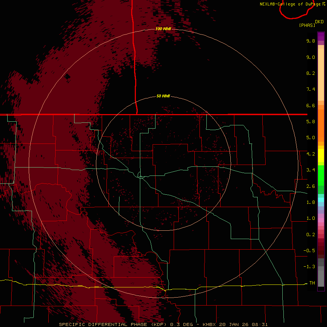
Task: Pick the yellow color bar segment
Action: tap(321, 156)
